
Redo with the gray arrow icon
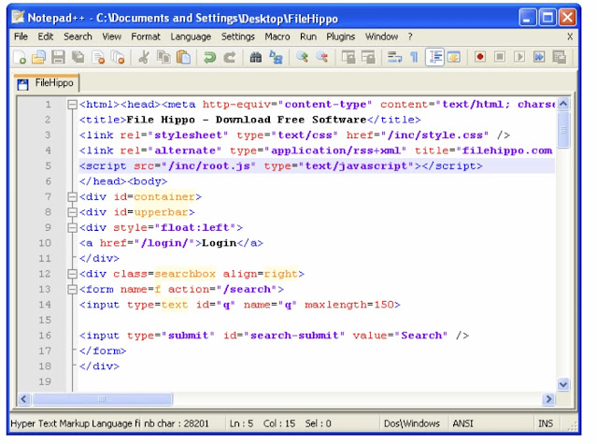230,58
